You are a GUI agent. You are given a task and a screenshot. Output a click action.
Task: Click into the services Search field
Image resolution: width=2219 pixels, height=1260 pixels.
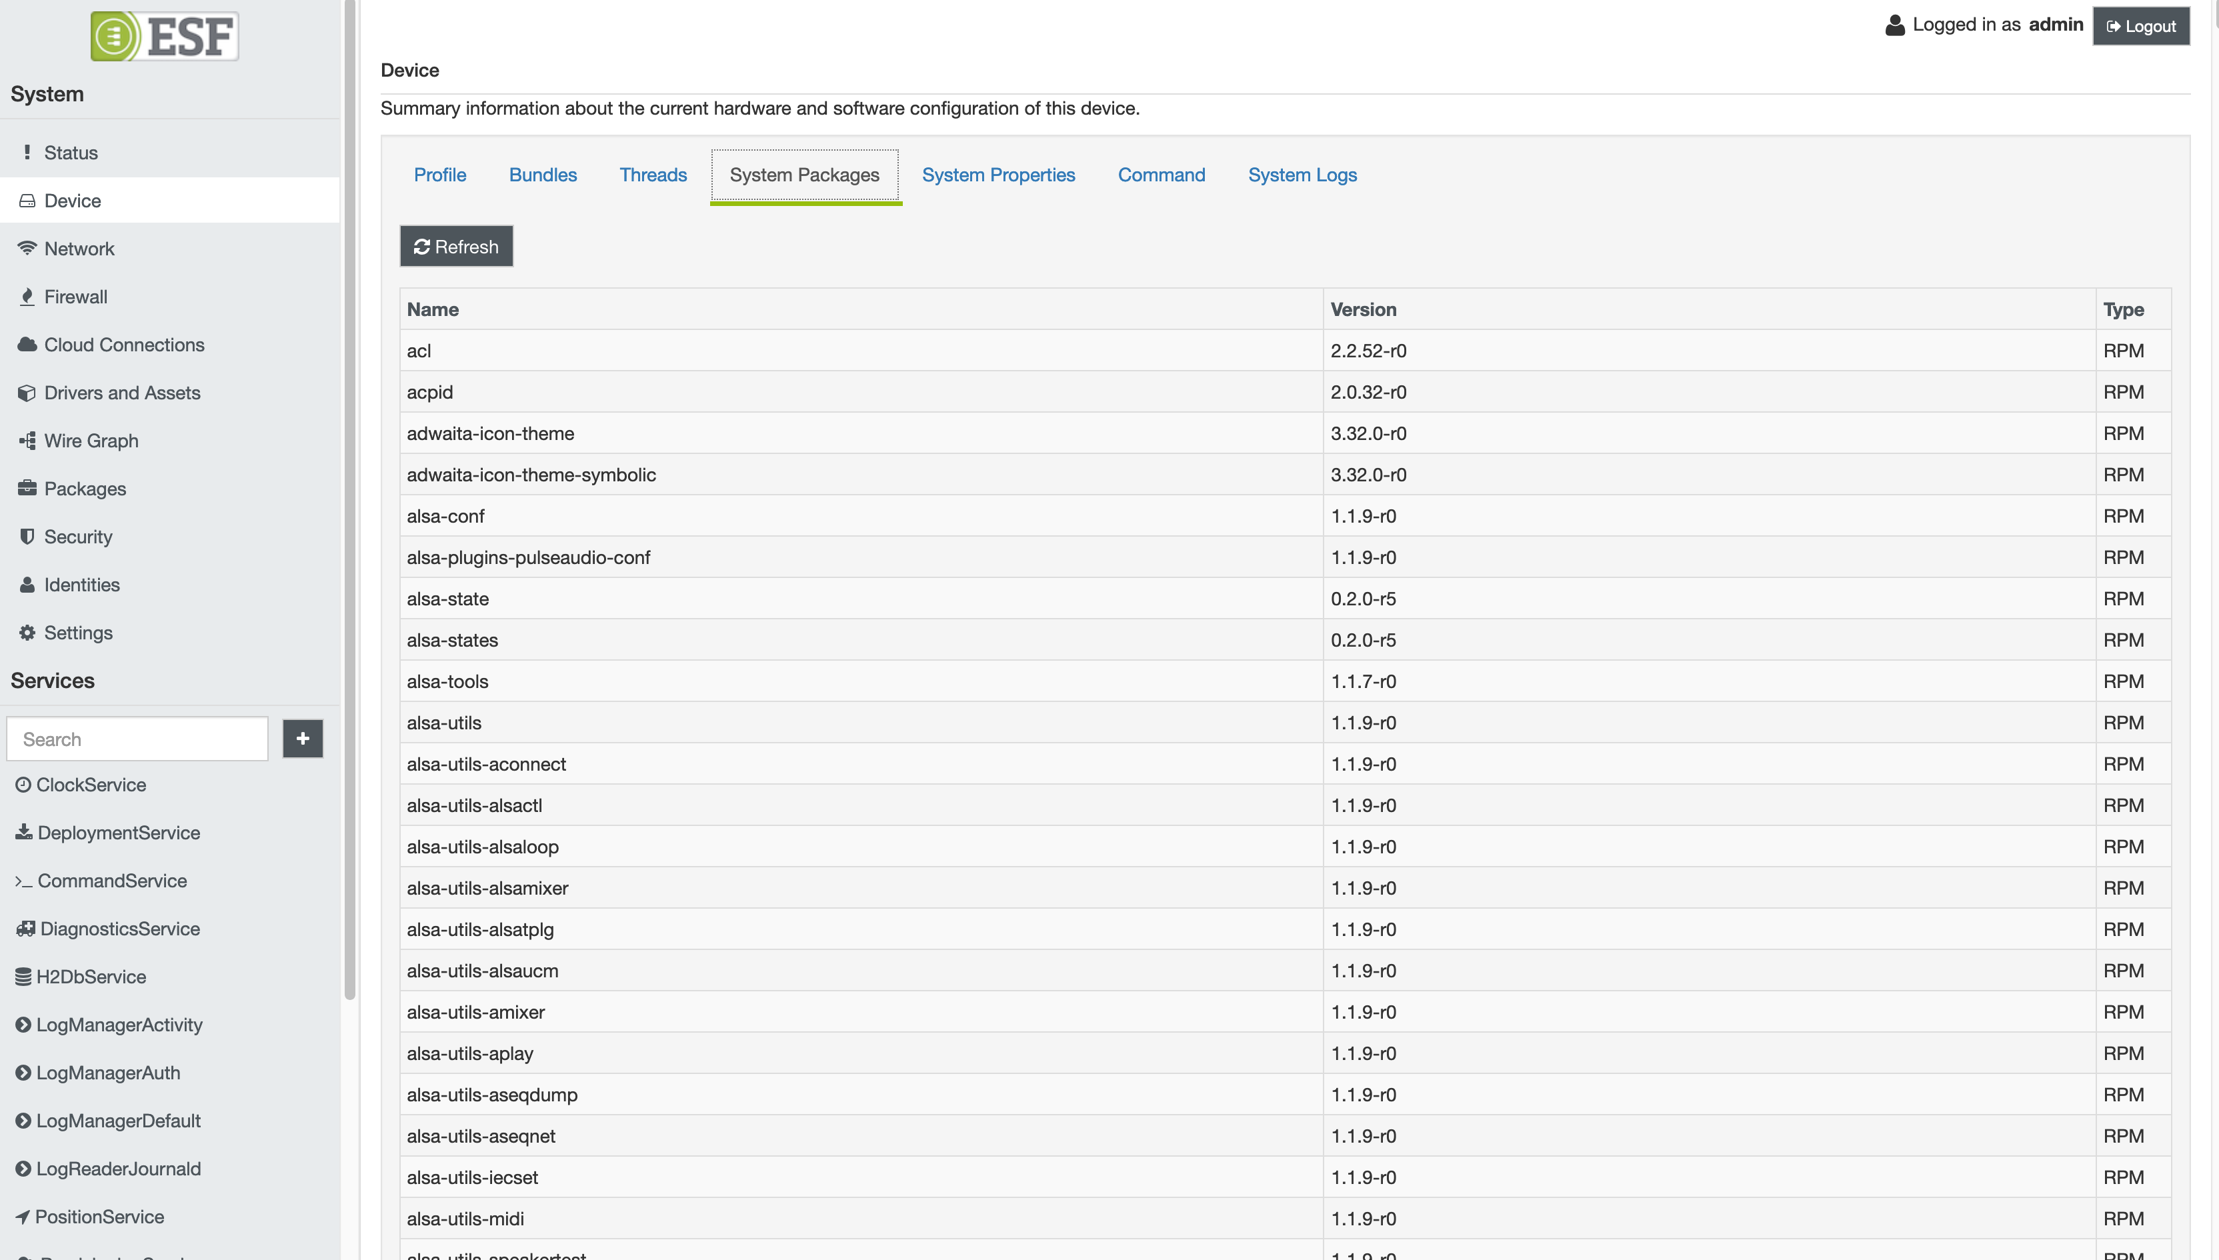[x=137, y=739]
